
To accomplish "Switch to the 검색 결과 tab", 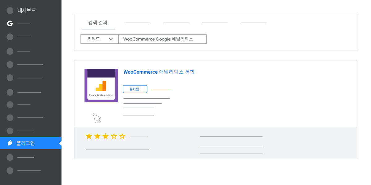I will coord(98,23).
